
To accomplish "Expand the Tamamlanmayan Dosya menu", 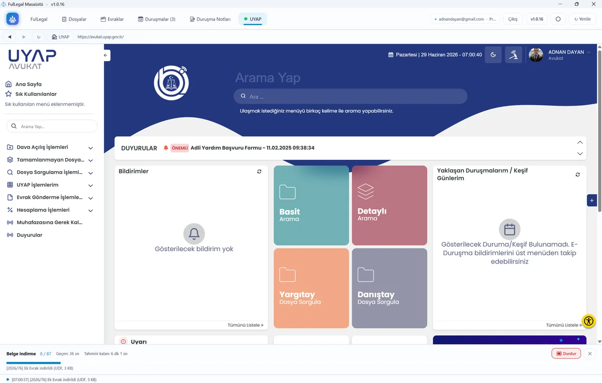I will point(49,160).
